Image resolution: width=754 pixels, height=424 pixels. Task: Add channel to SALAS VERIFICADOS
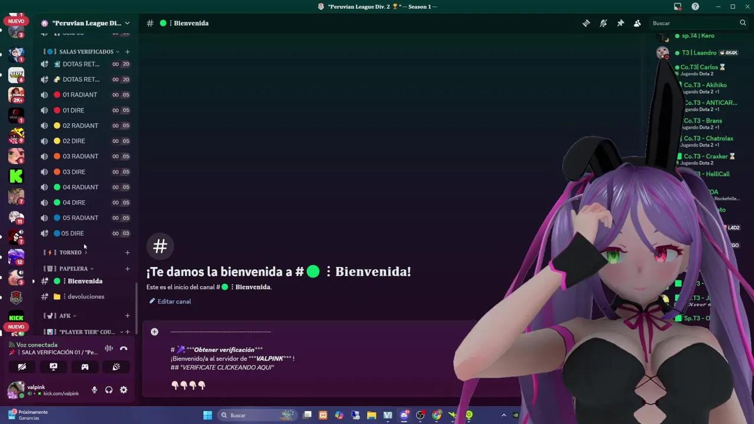tap(127, 52)
